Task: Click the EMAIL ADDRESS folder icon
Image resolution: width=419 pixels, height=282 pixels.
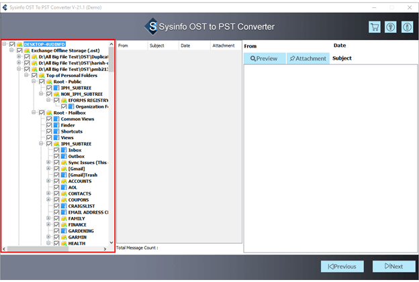Action: pyautogui.click(x=64, y=212)
